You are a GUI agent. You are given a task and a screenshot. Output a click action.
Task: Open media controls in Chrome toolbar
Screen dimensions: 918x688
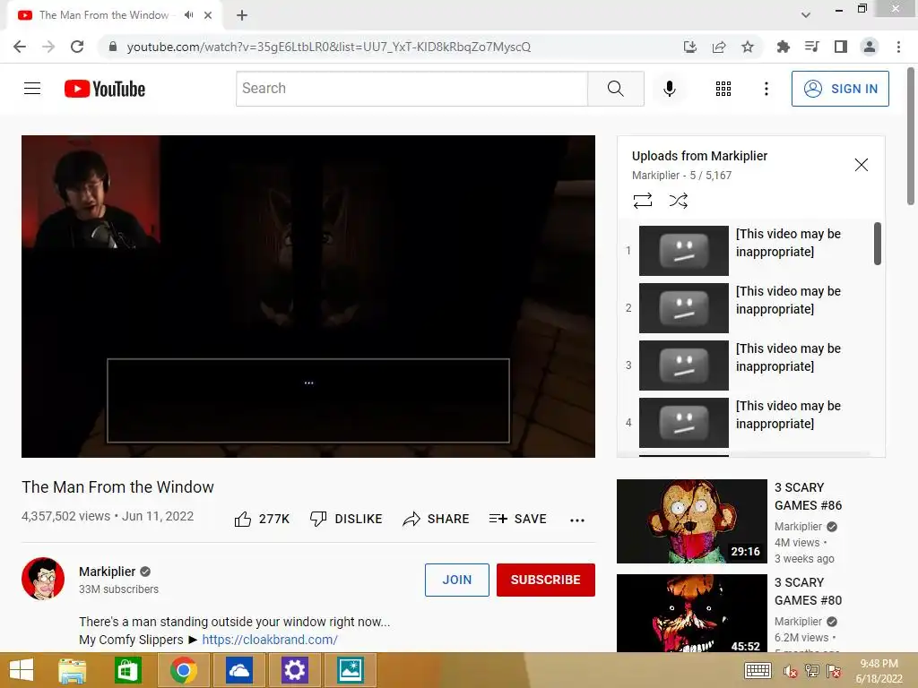[811, 47]
